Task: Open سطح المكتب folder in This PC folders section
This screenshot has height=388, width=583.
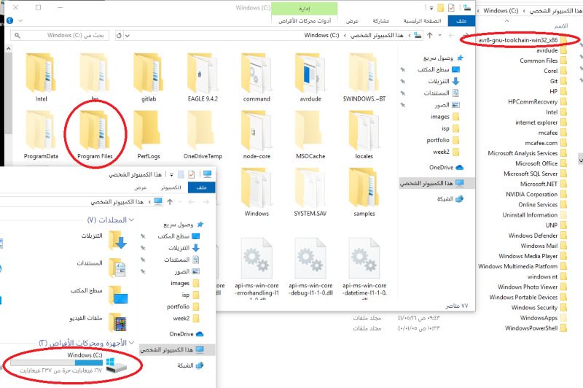Action: (x=100, y=294)
